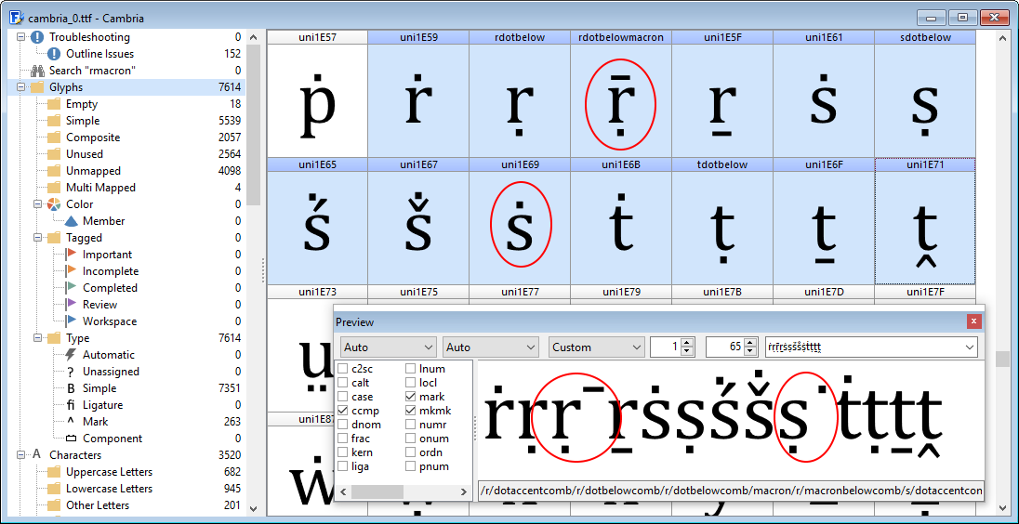The image size is (1019, 524).
Task: Select the Other Letters tree item
Action: click(x=98, y=505)
